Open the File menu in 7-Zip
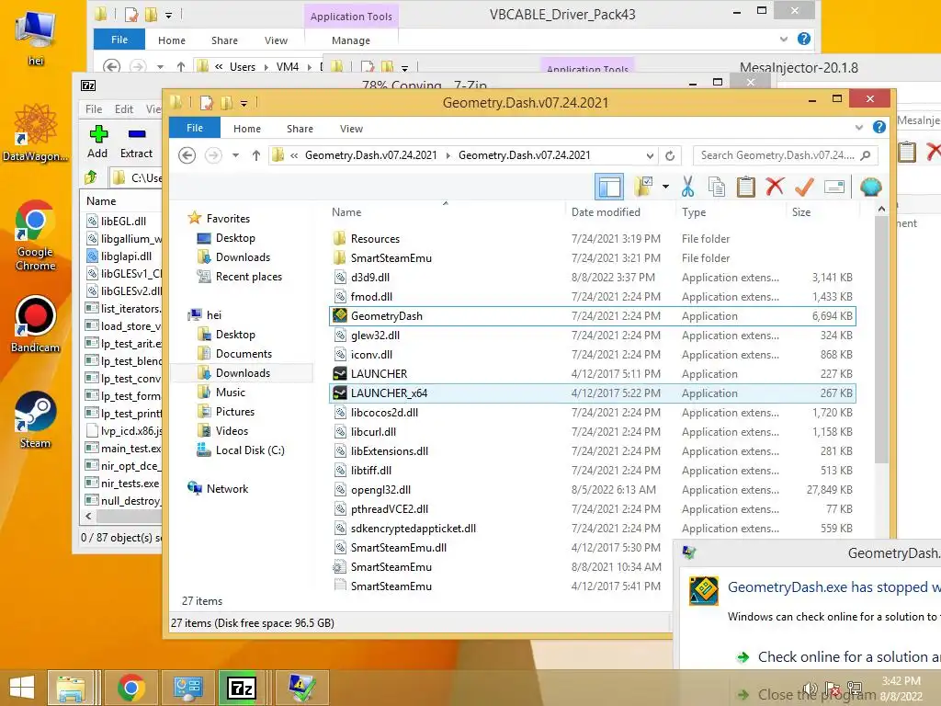This screenshot has width=941, height=706. pyautogui.click(x=94, y=108)
